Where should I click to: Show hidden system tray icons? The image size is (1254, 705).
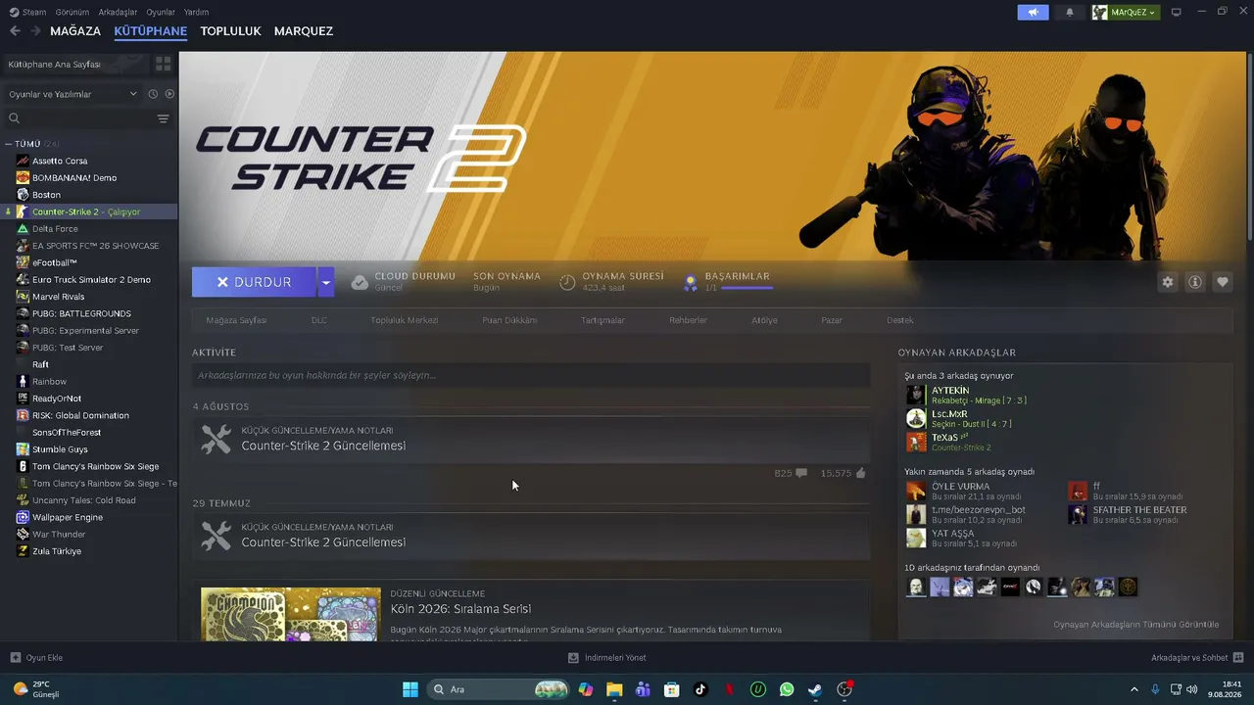tap(1134, 689)
